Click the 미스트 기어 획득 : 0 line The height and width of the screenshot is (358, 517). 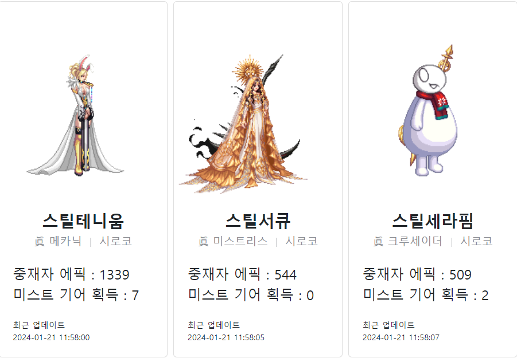point(251,294)
